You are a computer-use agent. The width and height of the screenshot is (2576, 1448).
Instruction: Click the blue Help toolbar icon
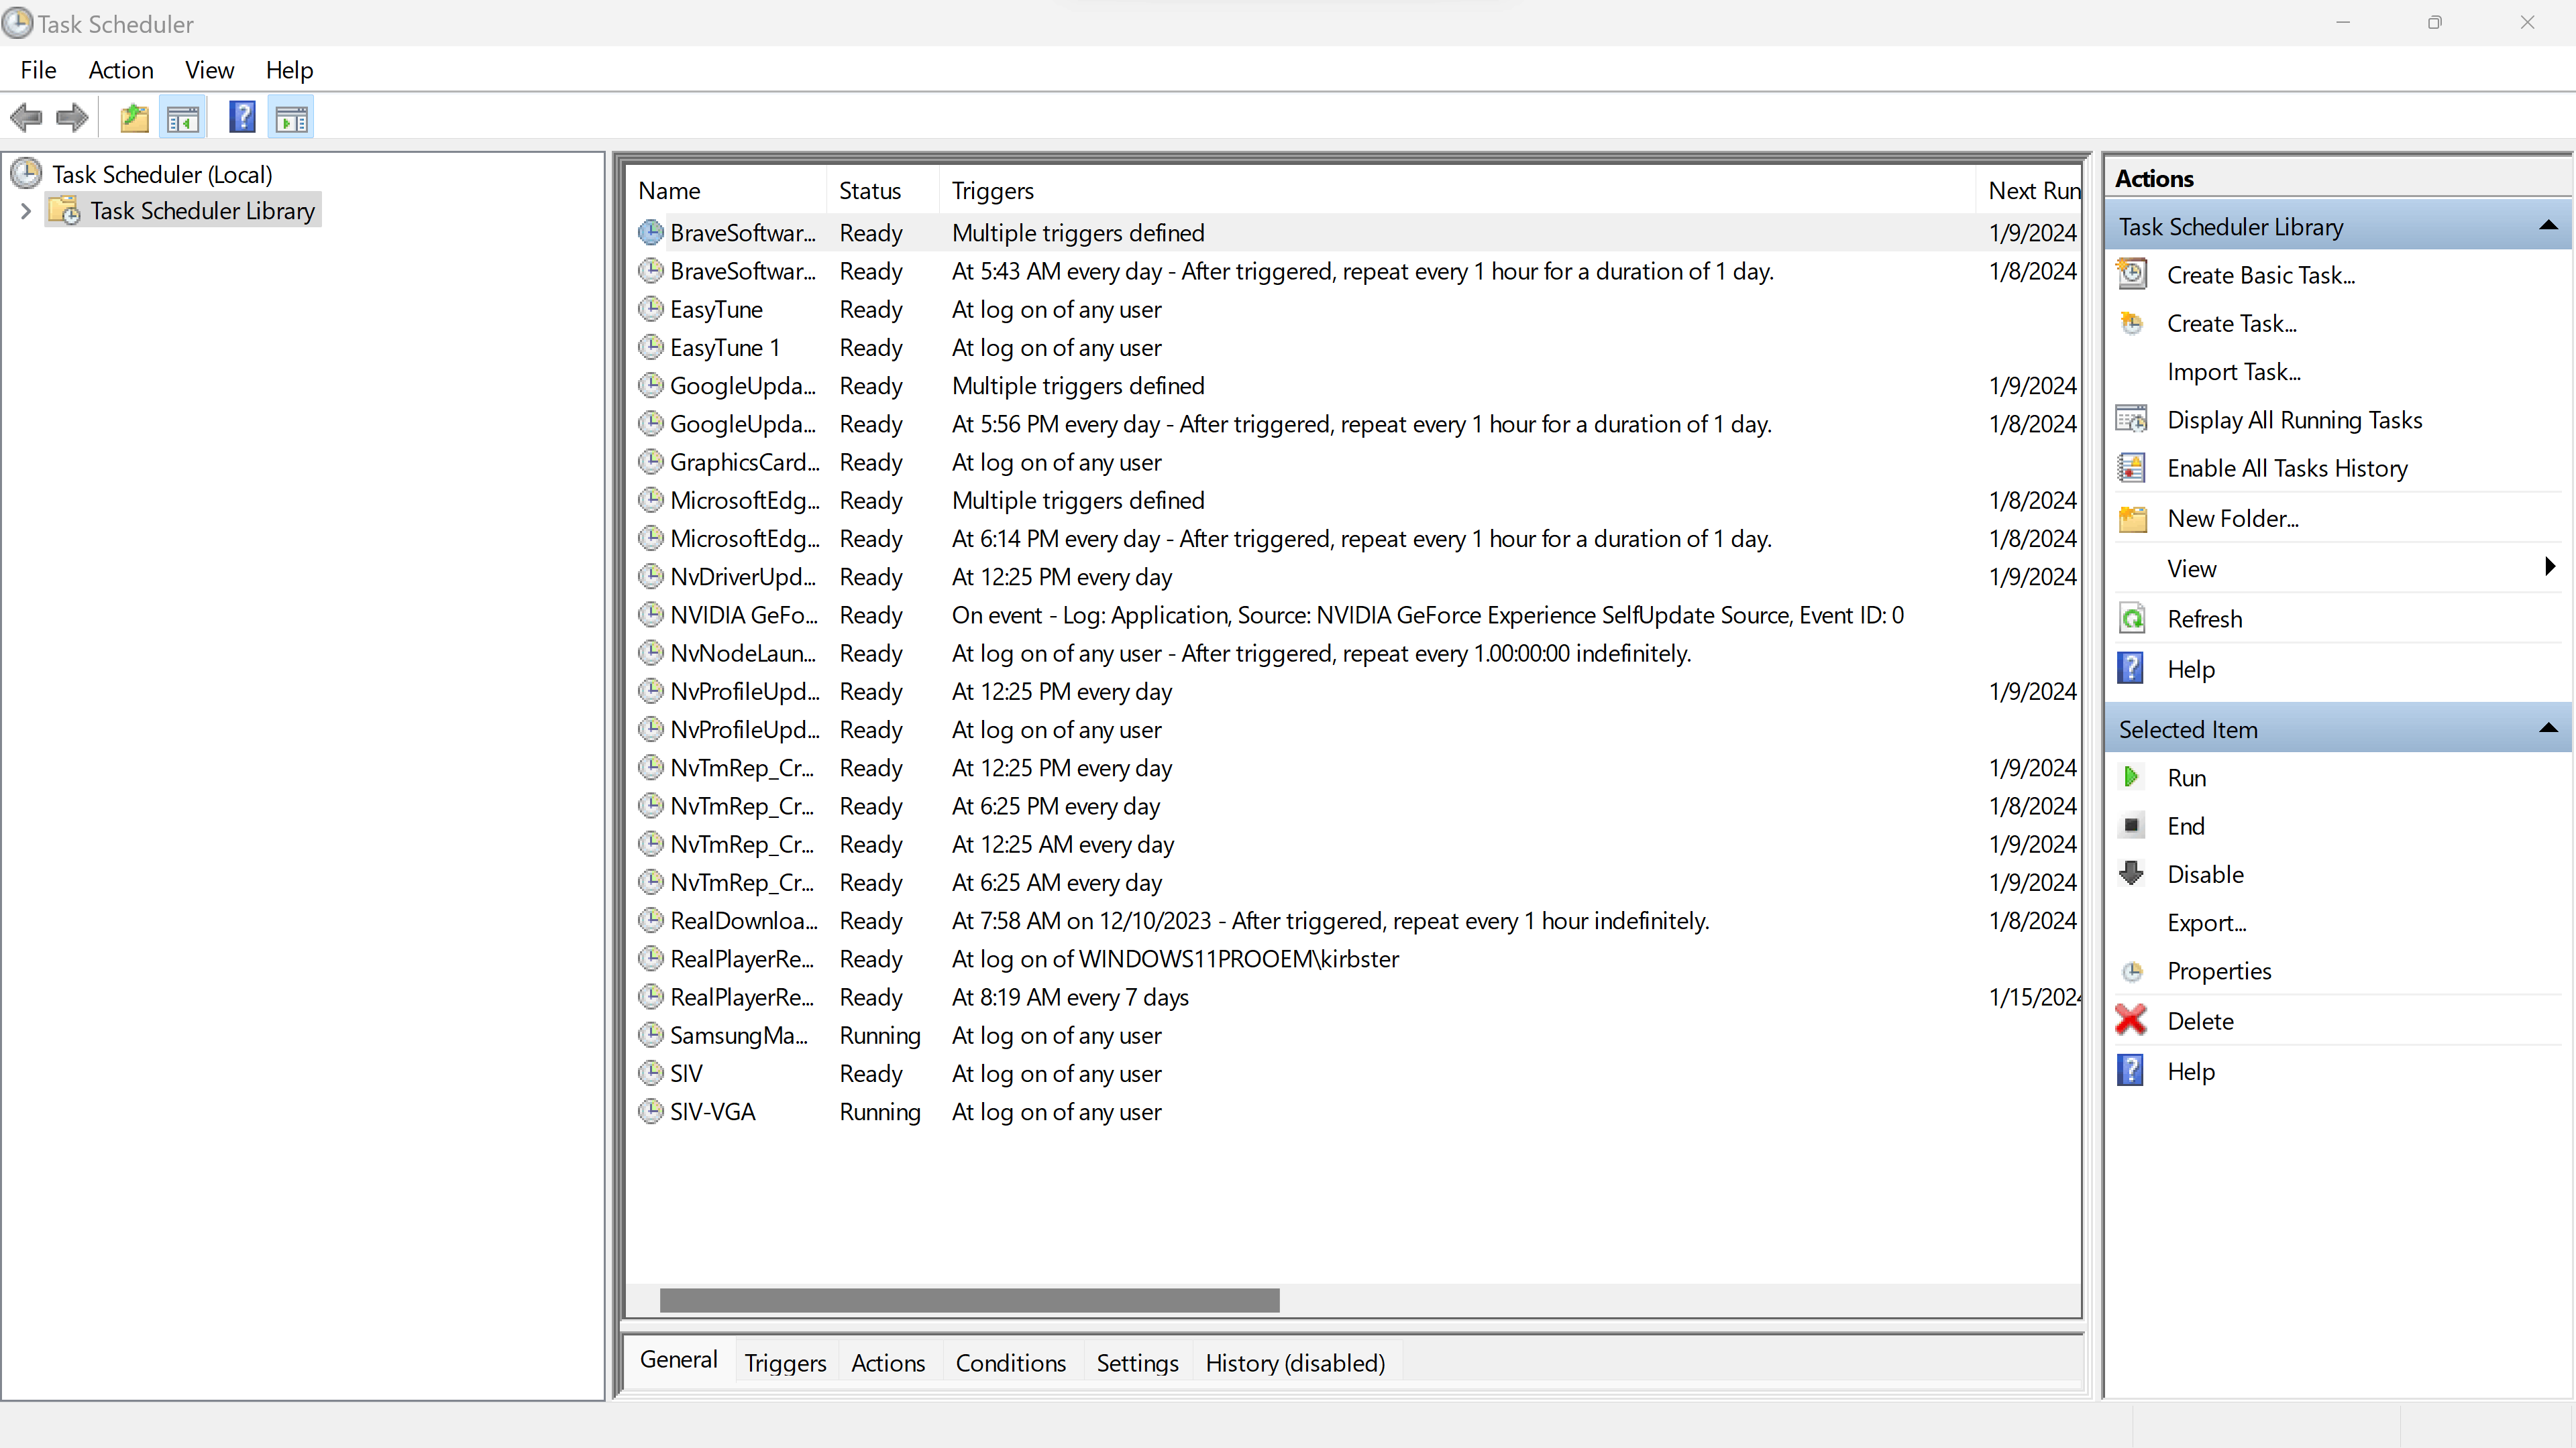(x=242, y=118)
